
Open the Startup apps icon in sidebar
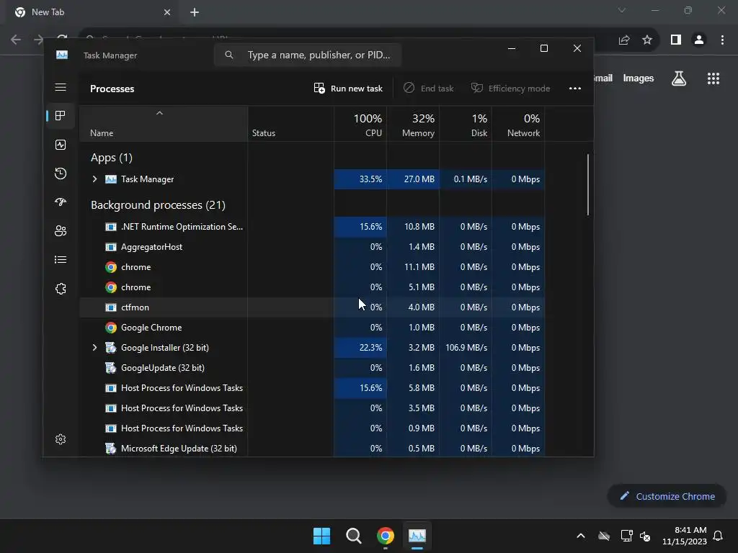(x=61, y=202)
